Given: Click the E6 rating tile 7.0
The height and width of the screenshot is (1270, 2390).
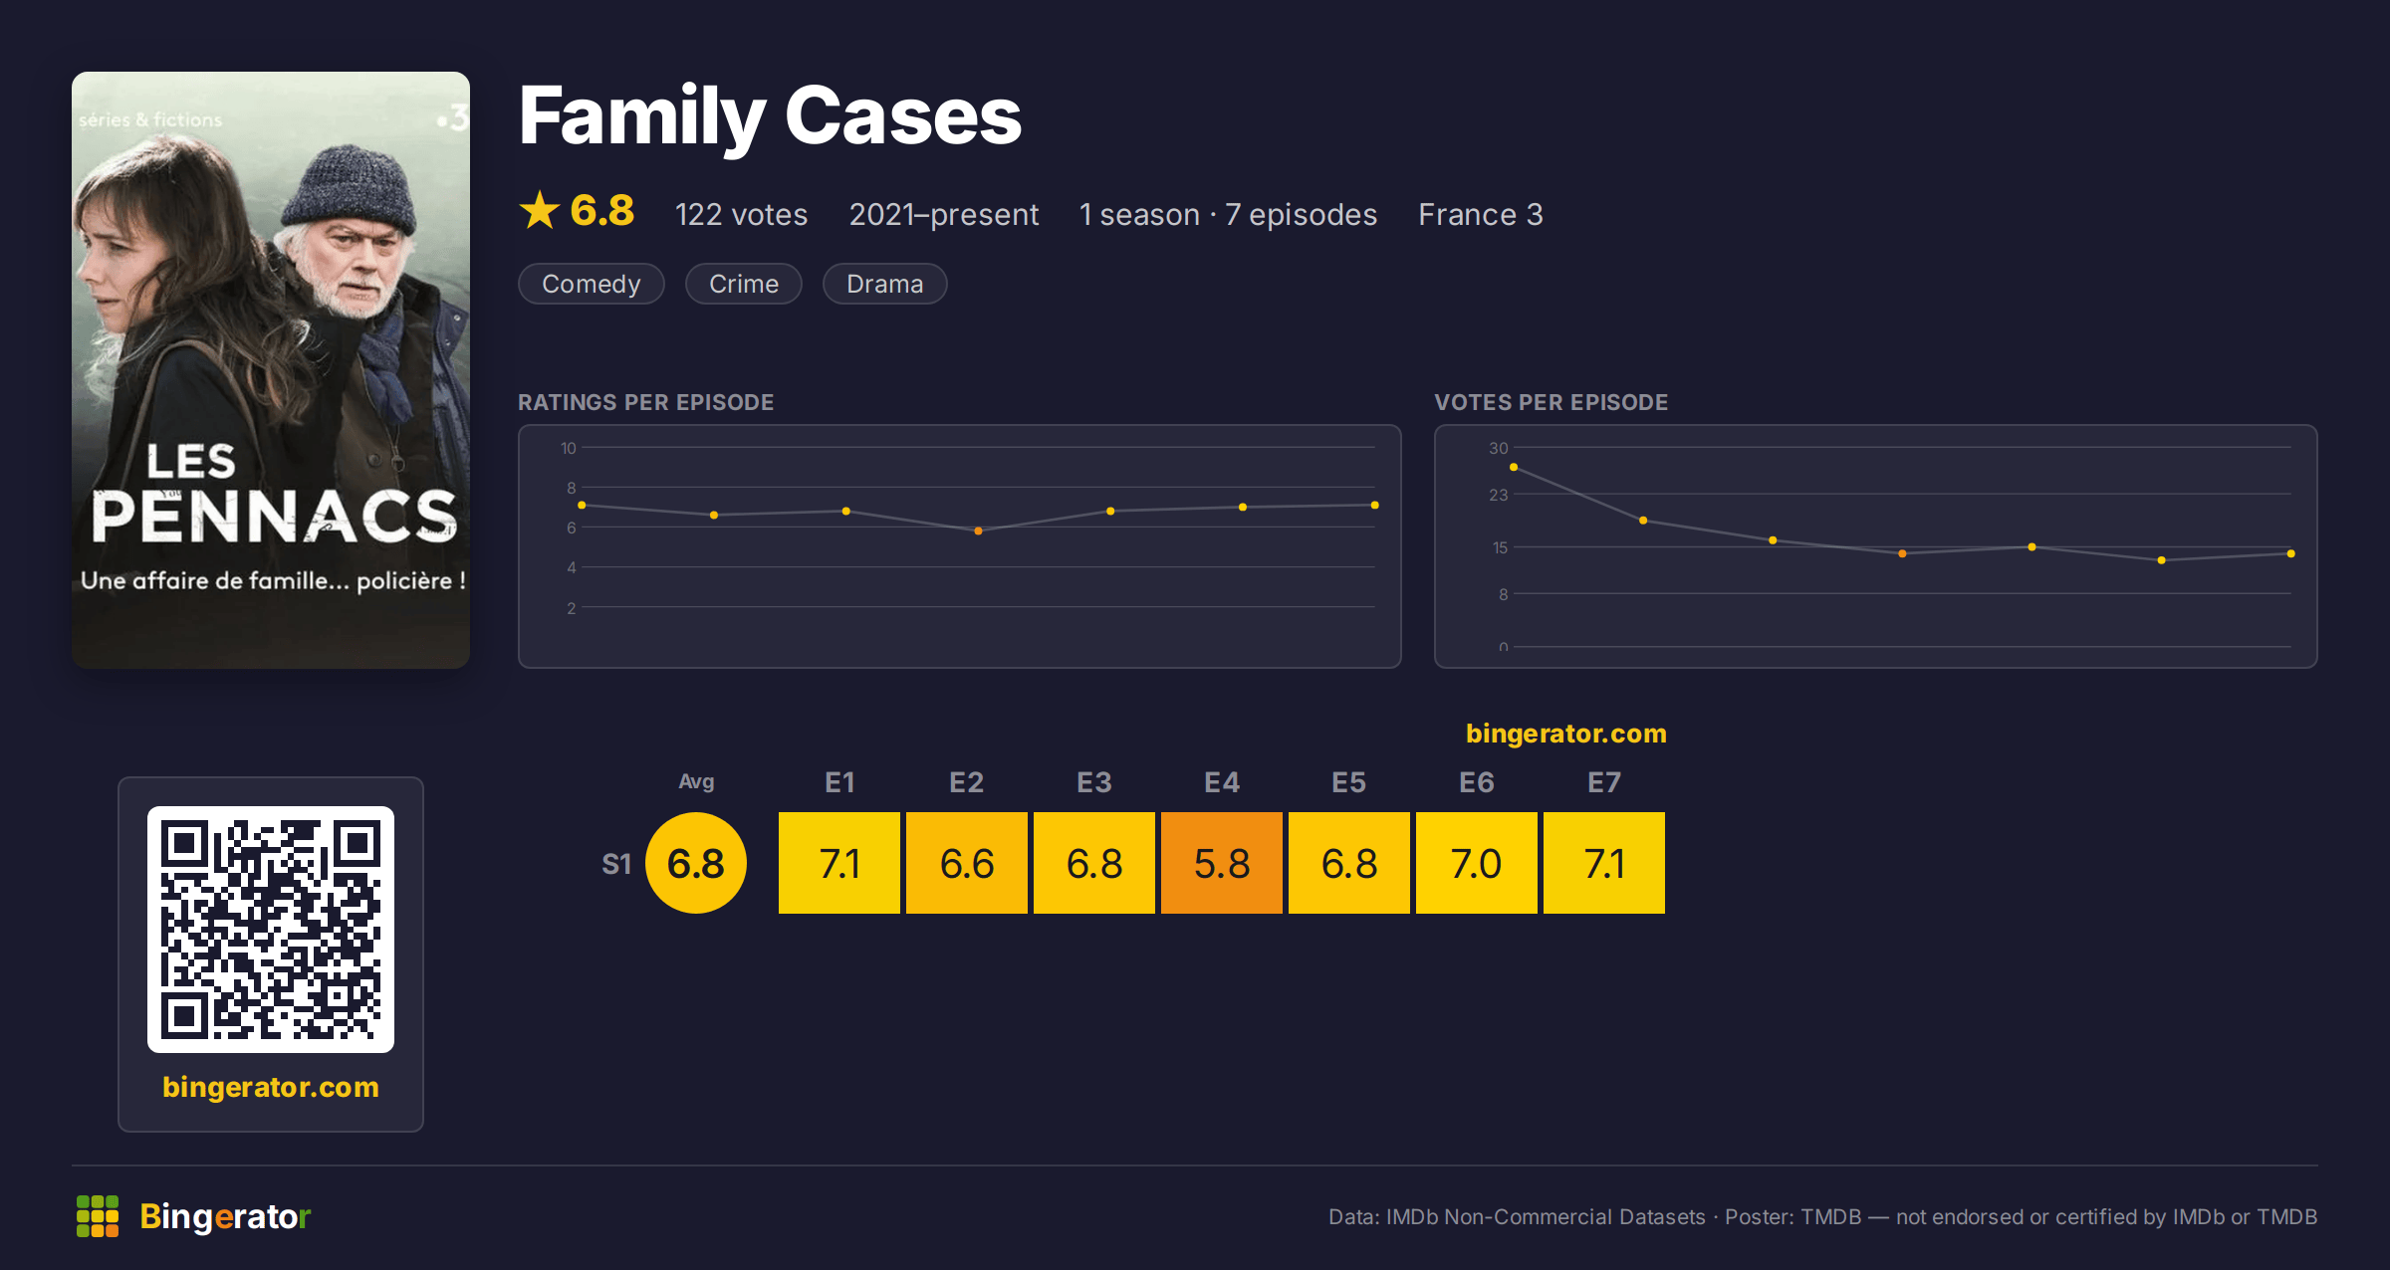Looking at the screenshot, I should (1477, 863).
